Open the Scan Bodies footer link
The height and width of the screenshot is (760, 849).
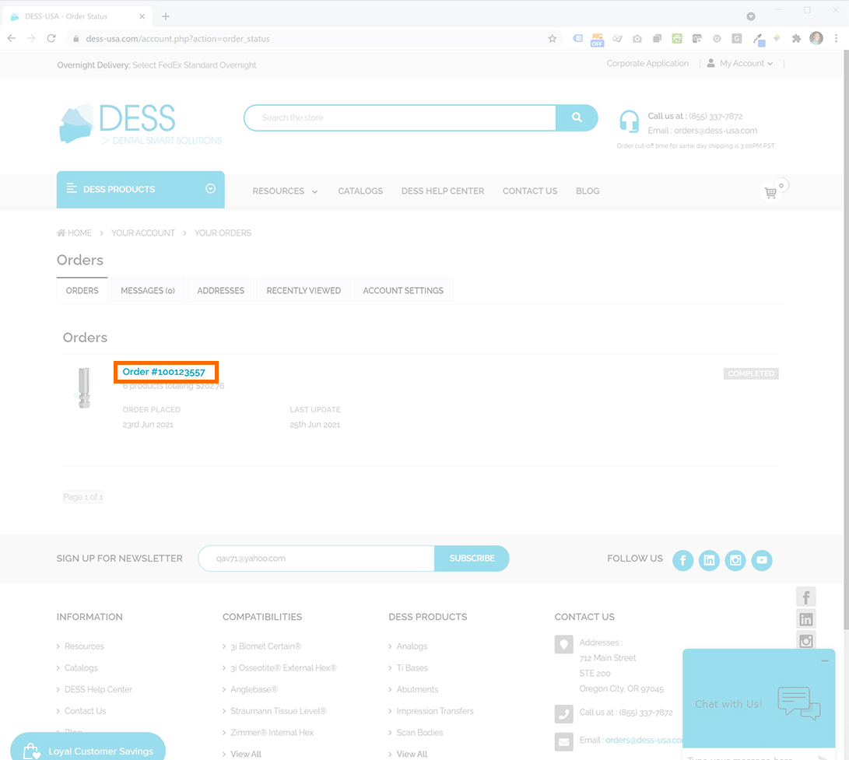(419, 733)
